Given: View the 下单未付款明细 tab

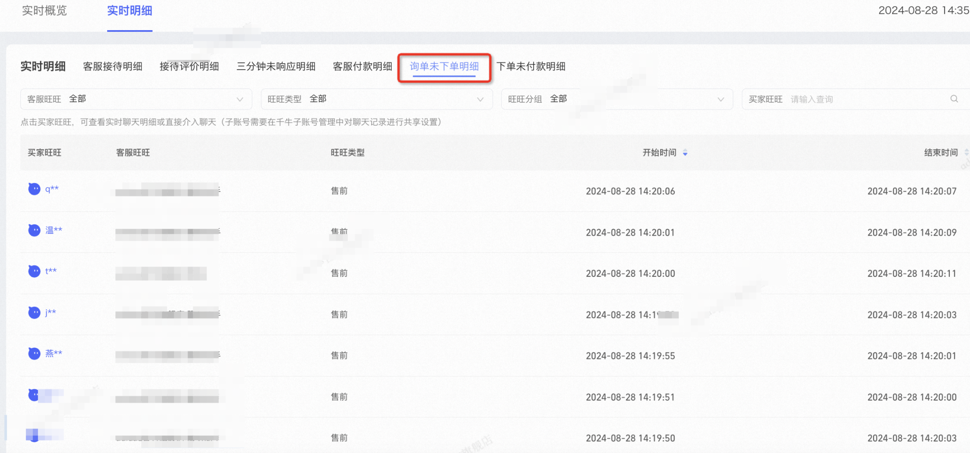Looking at the screenshot, I should coord(531,67).
